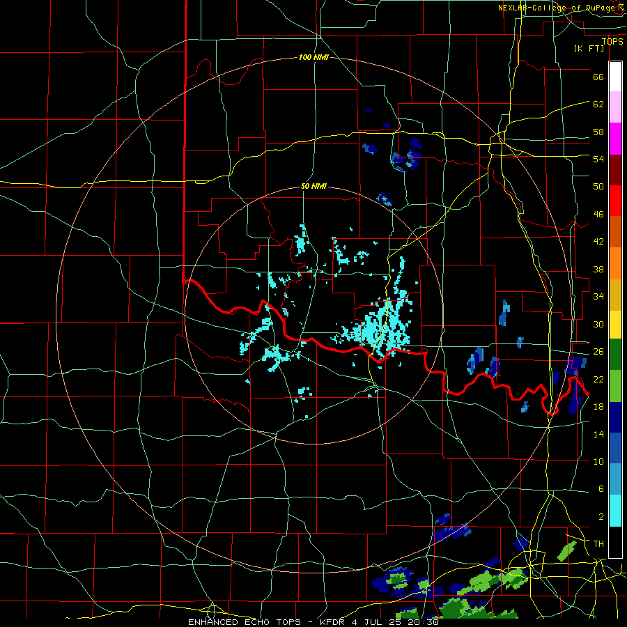Click the '50' legend value

(598, 186)
